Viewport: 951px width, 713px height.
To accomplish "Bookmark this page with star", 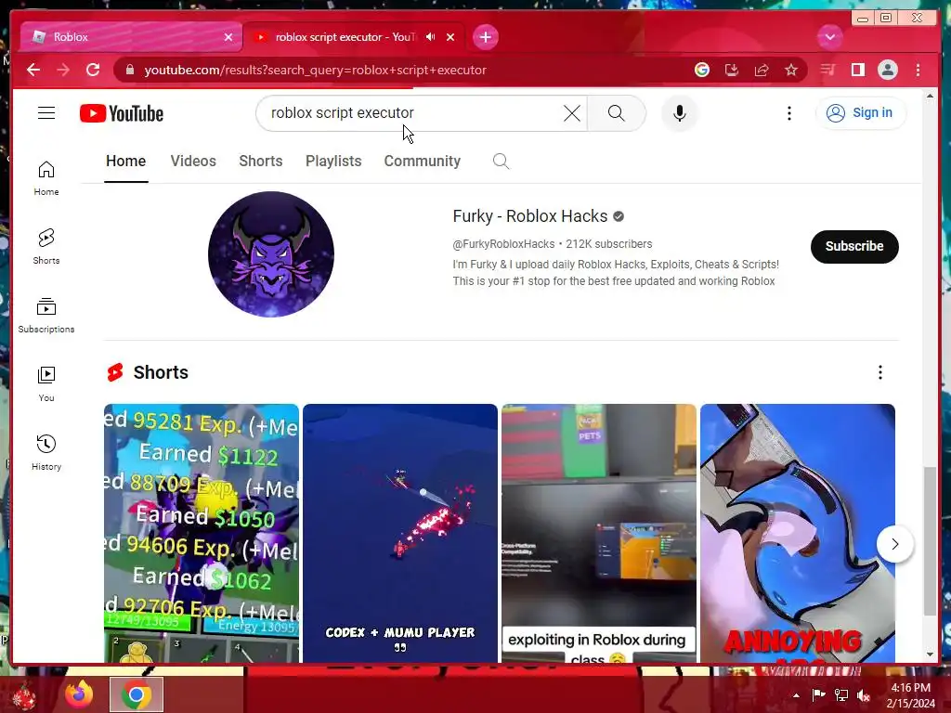I will click(791, 70).
